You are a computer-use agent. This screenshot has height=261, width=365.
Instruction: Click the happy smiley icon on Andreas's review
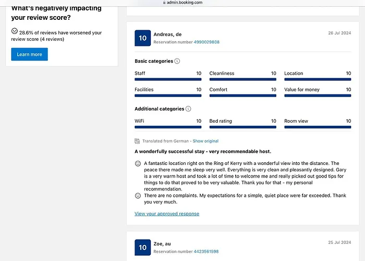[138, 163]
